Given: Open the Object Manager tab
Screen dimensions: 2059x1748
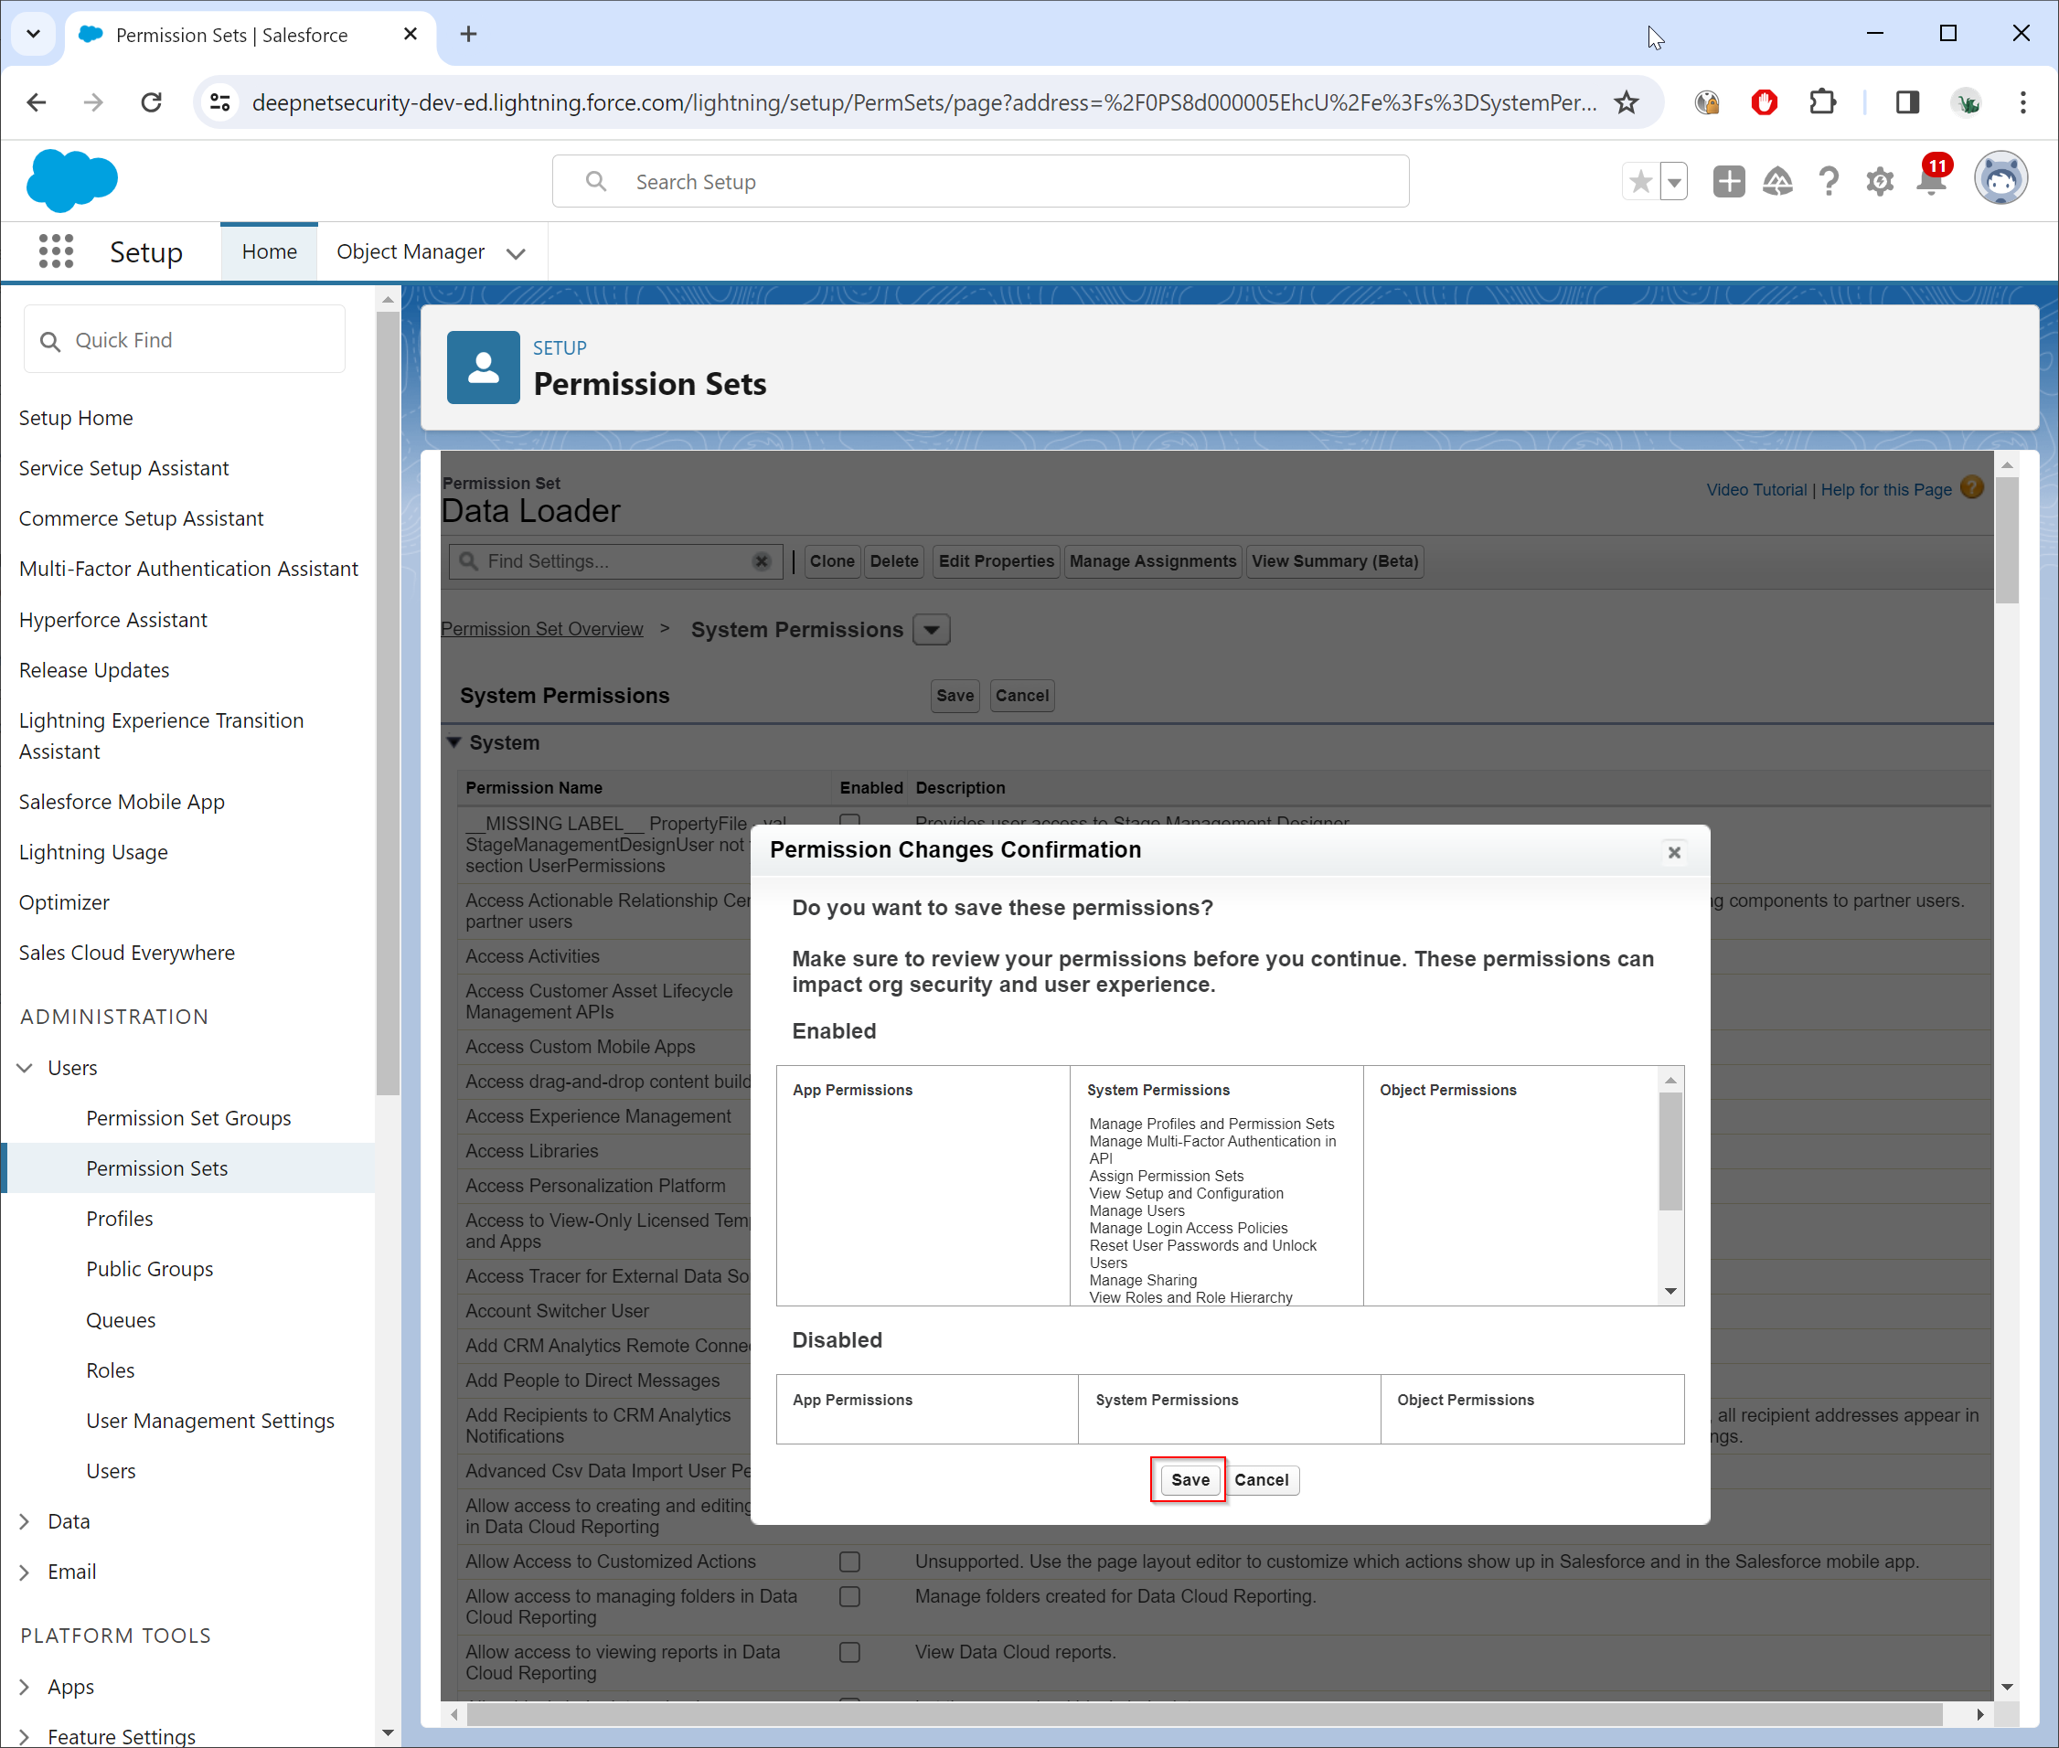Looking at the screenshot, I should 411,251.
